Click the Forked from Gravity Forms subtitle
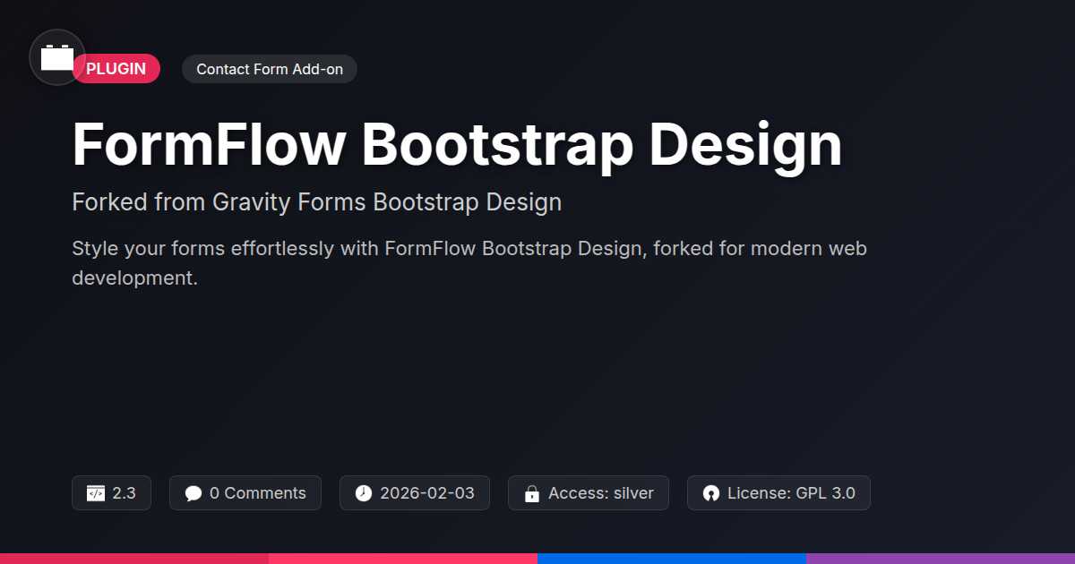The image size is (1075, 564). [316, 202]
